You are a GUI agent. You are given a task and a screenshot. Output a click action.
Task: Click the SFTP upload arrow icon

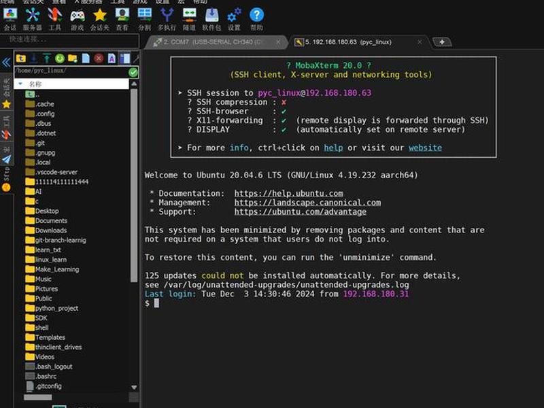(46, 58)
